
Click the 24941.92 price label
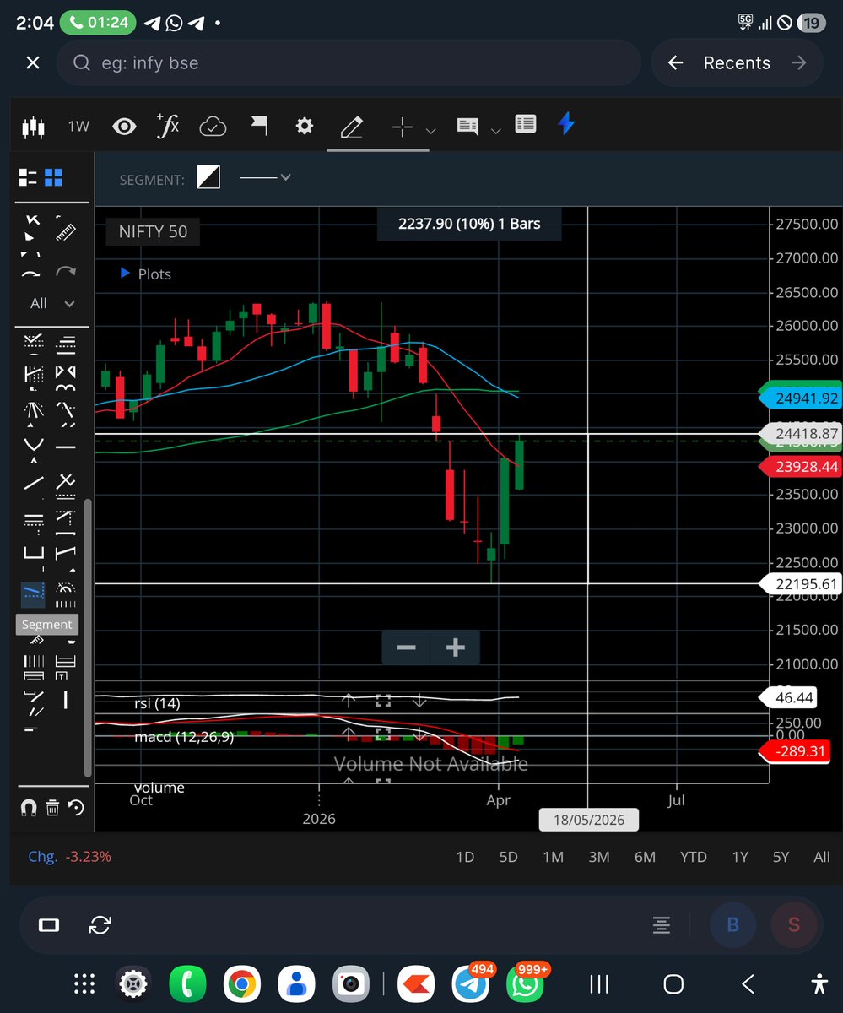pyautogui.click(x=801, y=398)
